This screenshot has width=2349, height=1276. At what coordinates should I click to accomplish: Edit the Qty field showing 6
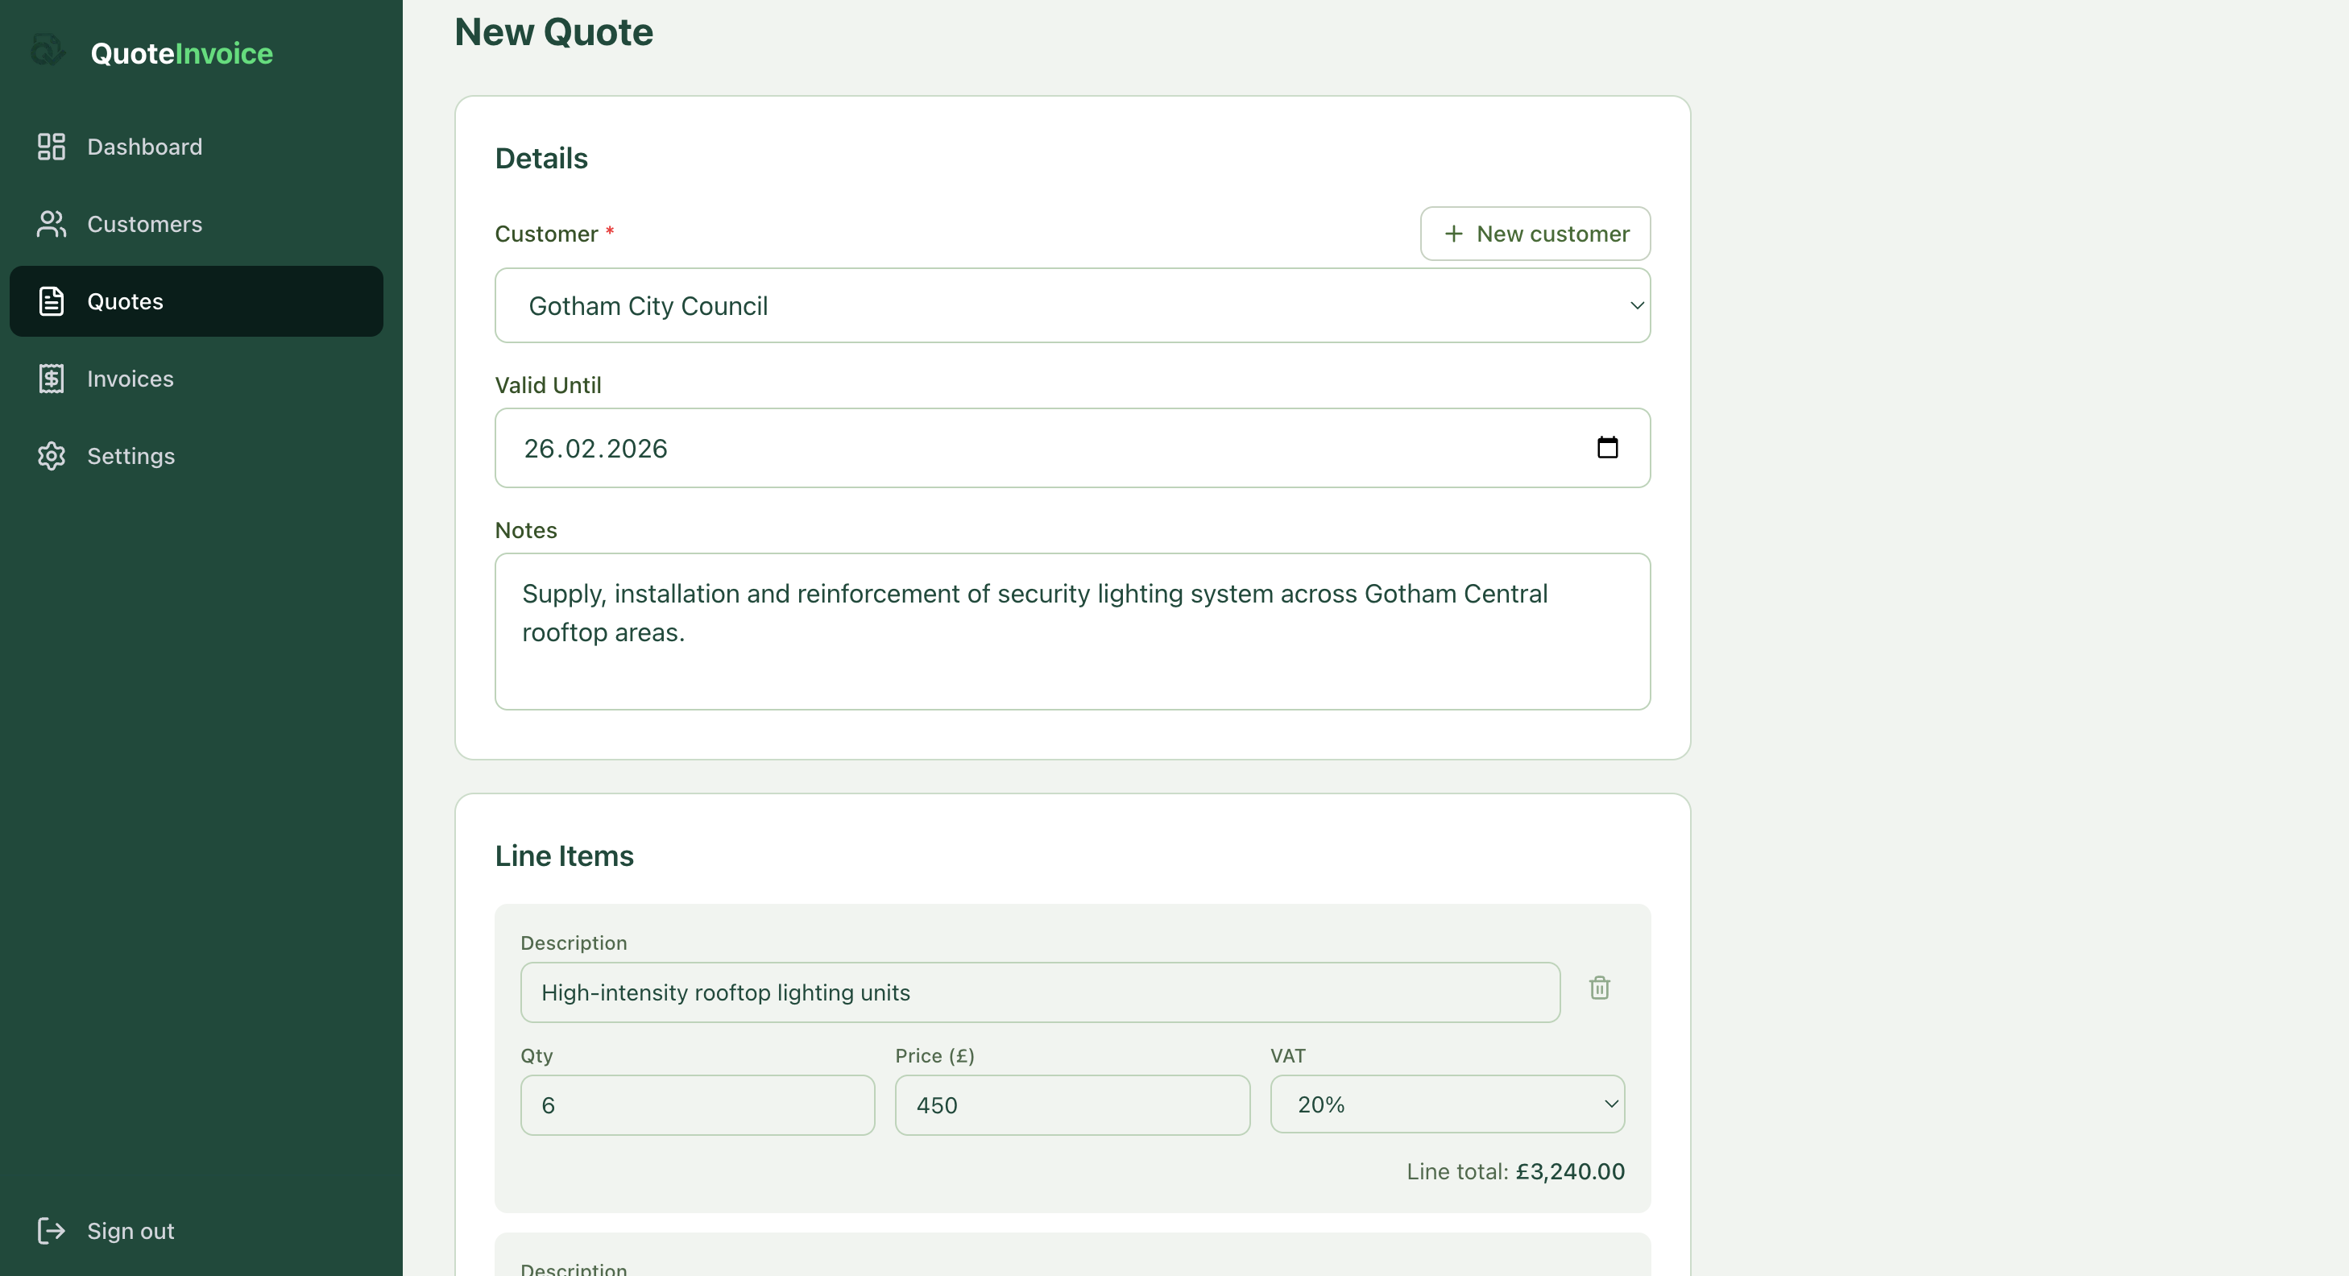coord(697,1104)
